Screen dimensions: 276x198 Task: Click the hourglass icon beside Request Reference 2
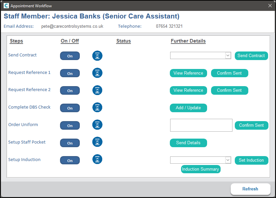(97, 90)
